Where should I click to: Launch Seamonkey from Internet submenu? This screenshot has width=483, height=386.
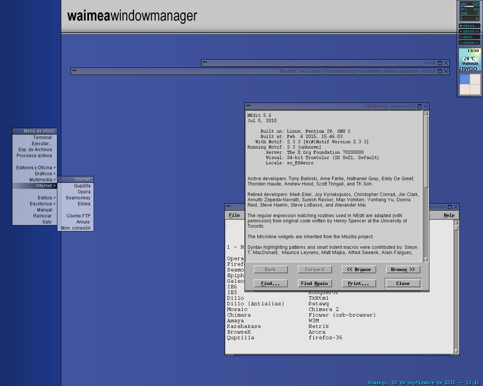(75, 198)
